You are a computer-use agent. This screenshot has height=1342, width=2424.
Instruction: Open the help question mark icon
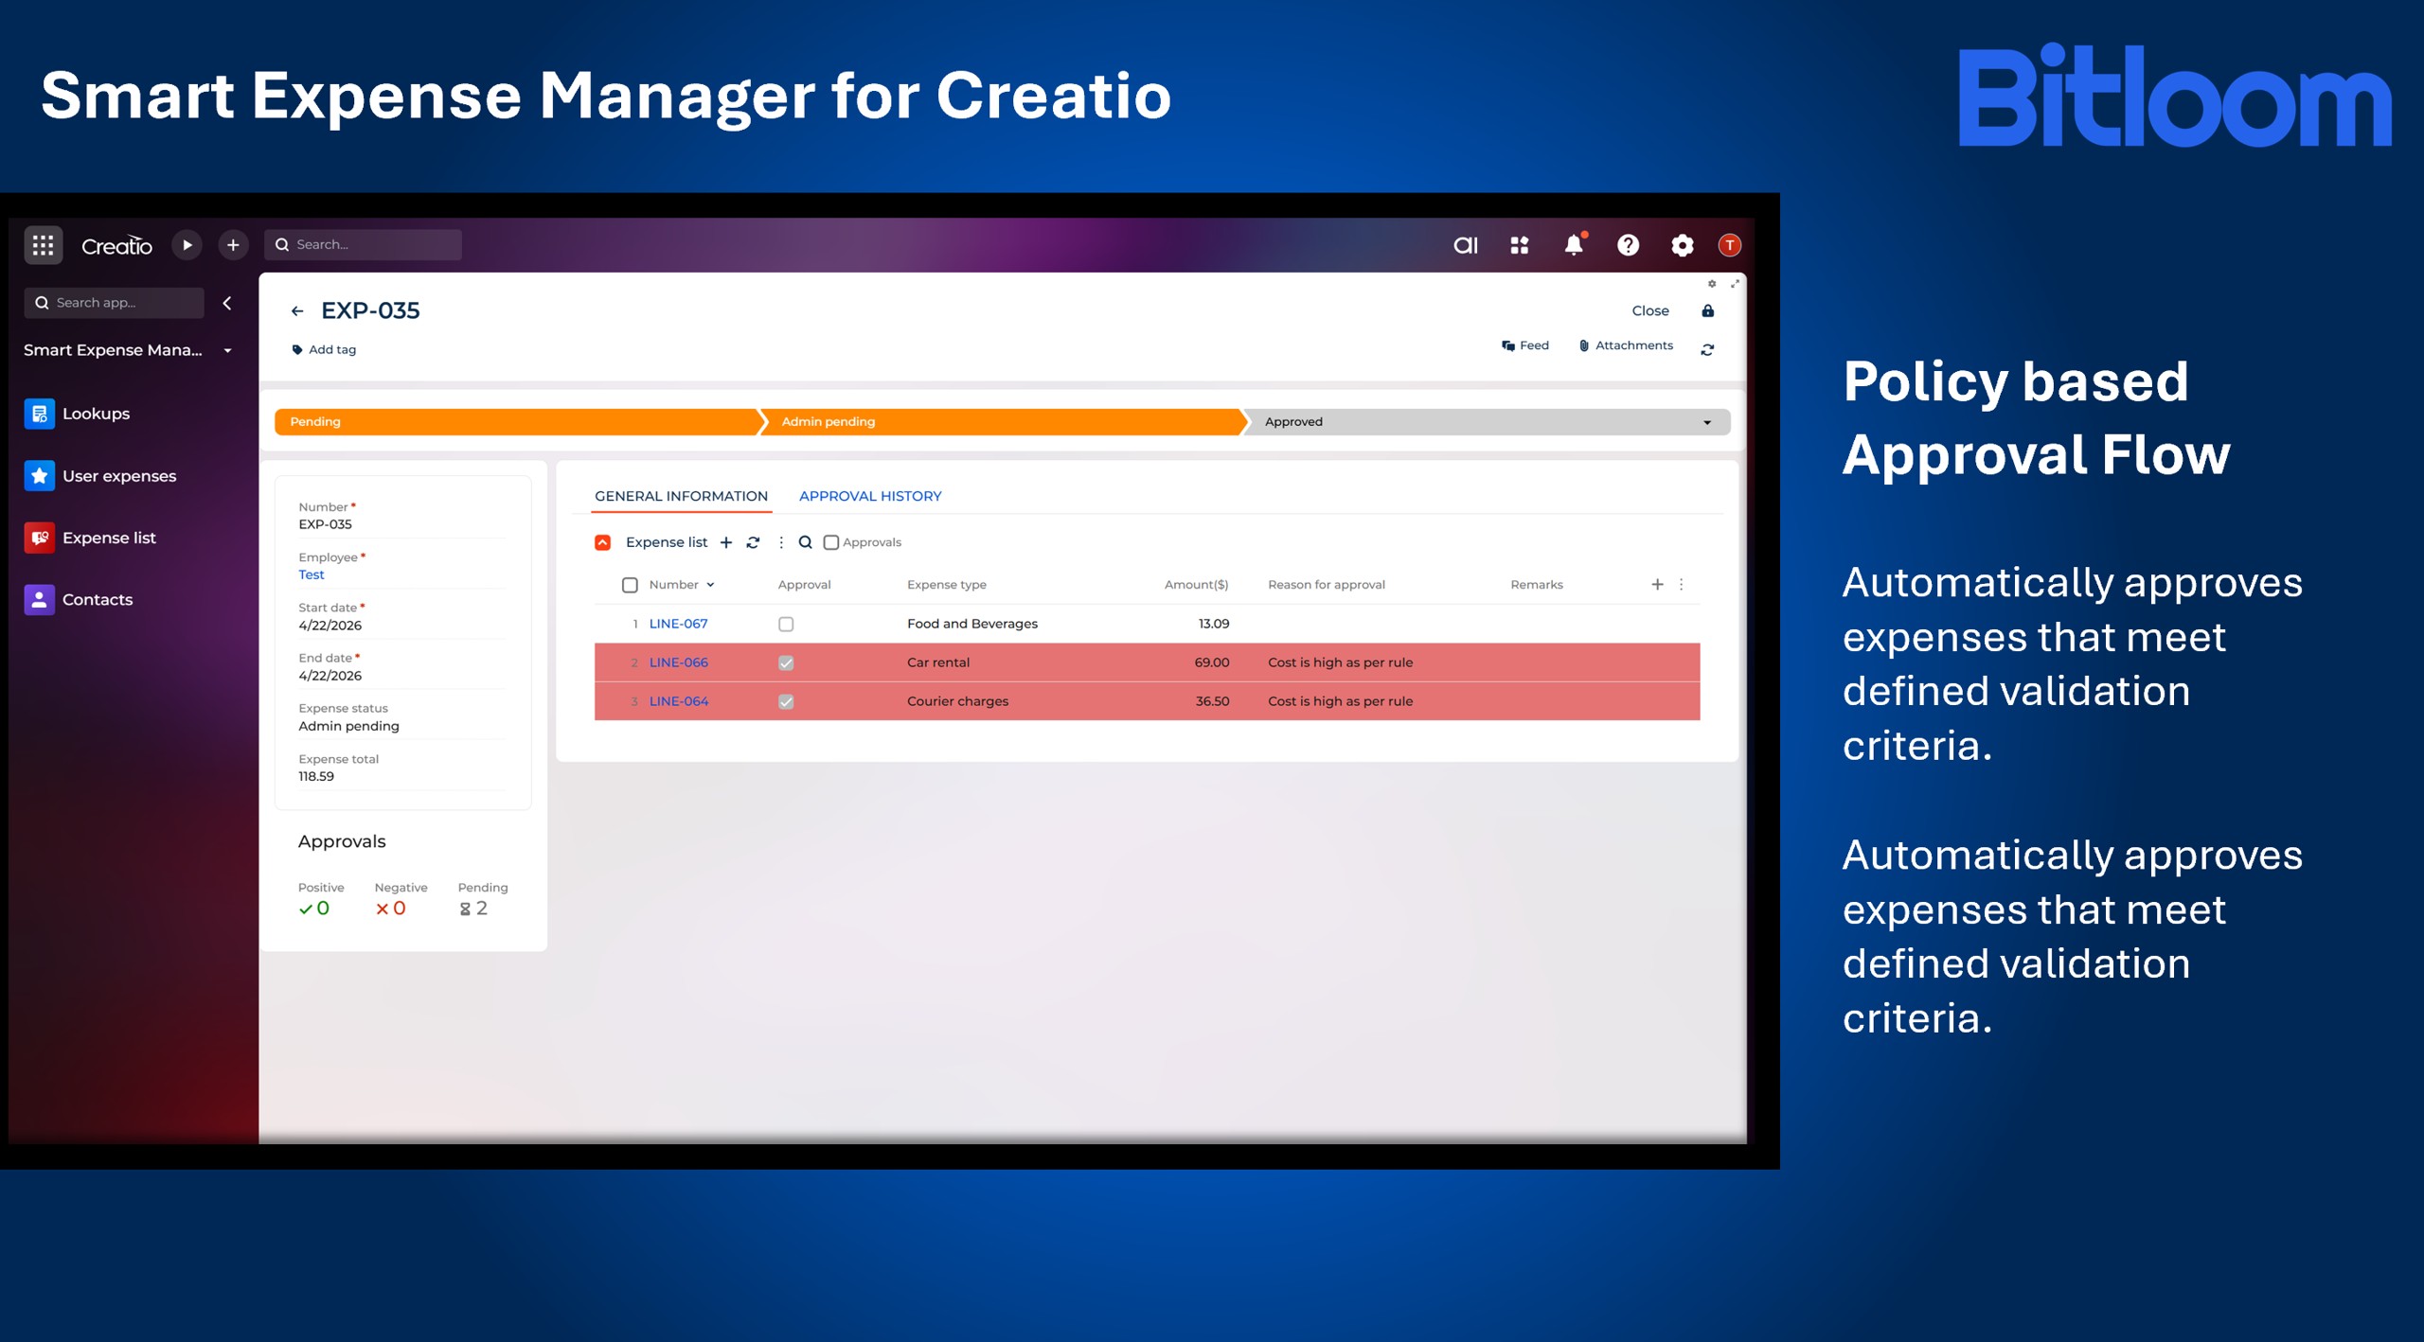pyautogui.click(x=1628, y=245)
